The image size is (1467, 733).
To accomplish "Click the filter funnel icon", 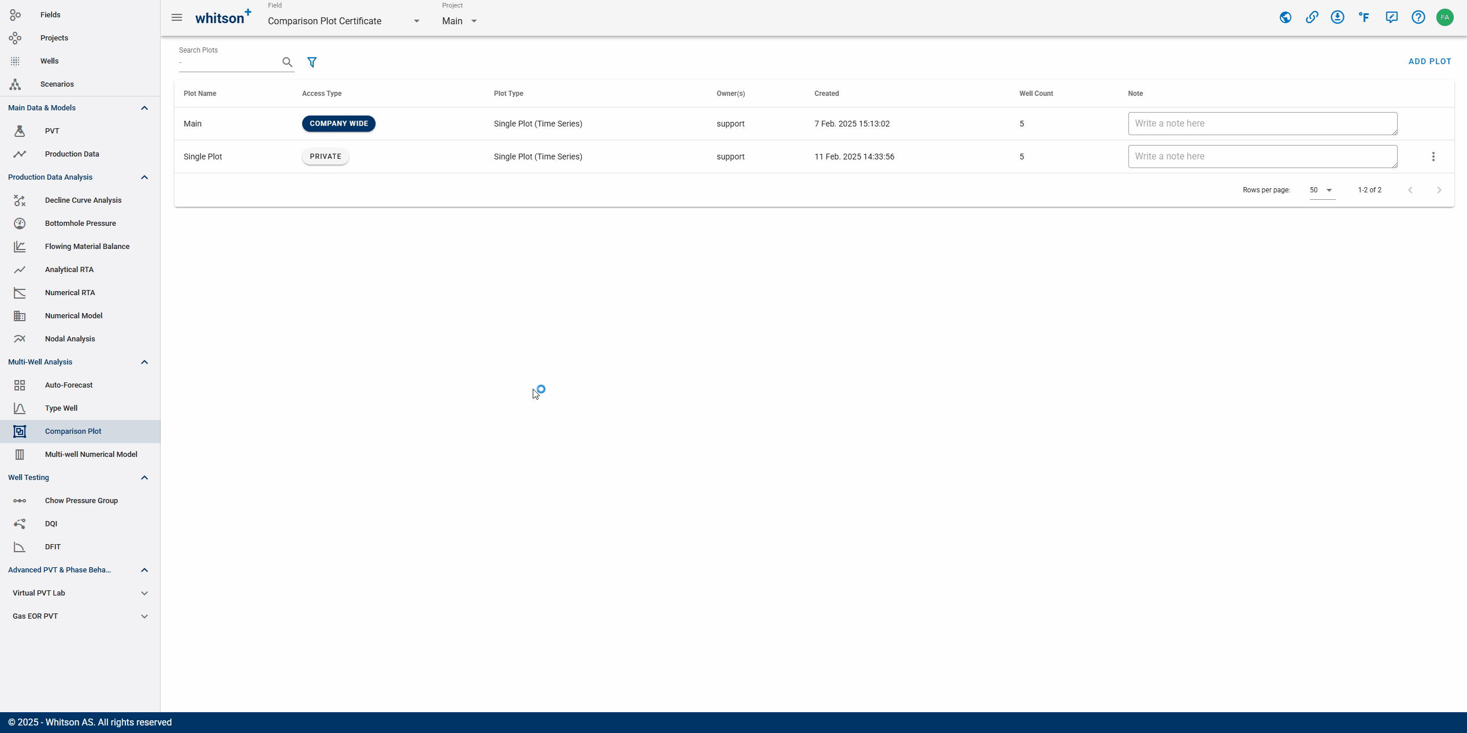I will (x=312, y=62).
